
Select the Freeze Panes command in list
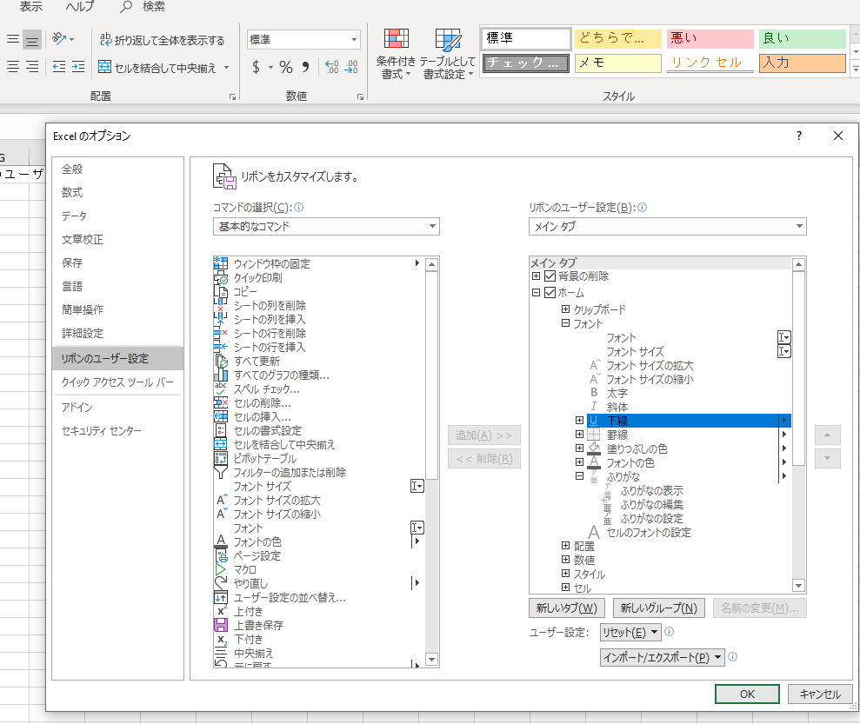(318, 263)
